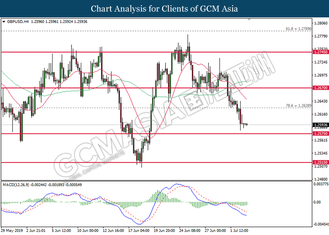329x235 pixels.
Task: Select the 1.28060 price axis value
Action: [x=321, y=23]
